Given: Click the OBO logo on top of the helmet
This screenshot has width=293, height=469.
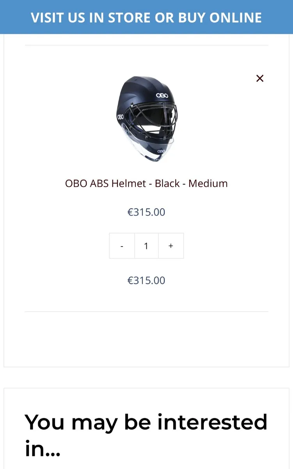Looking at the screenshot, I should click(162, 95).
